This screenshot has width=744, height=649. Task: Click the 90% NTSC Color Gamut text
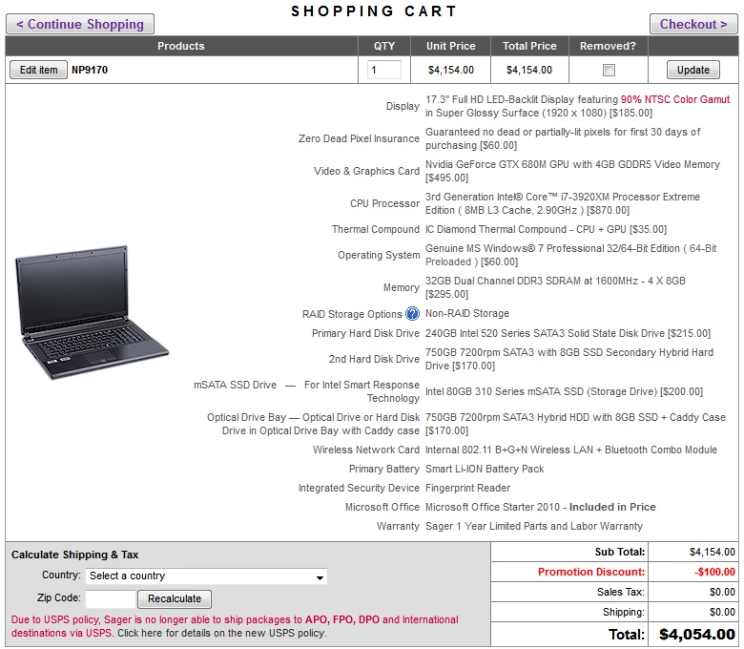pyautogui.click(x=675, y=99)
